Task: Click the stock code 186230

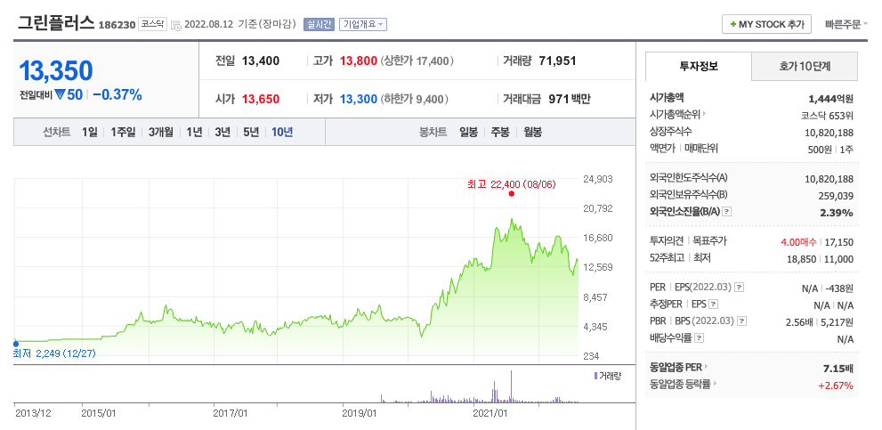Action: tap(117, 25)
